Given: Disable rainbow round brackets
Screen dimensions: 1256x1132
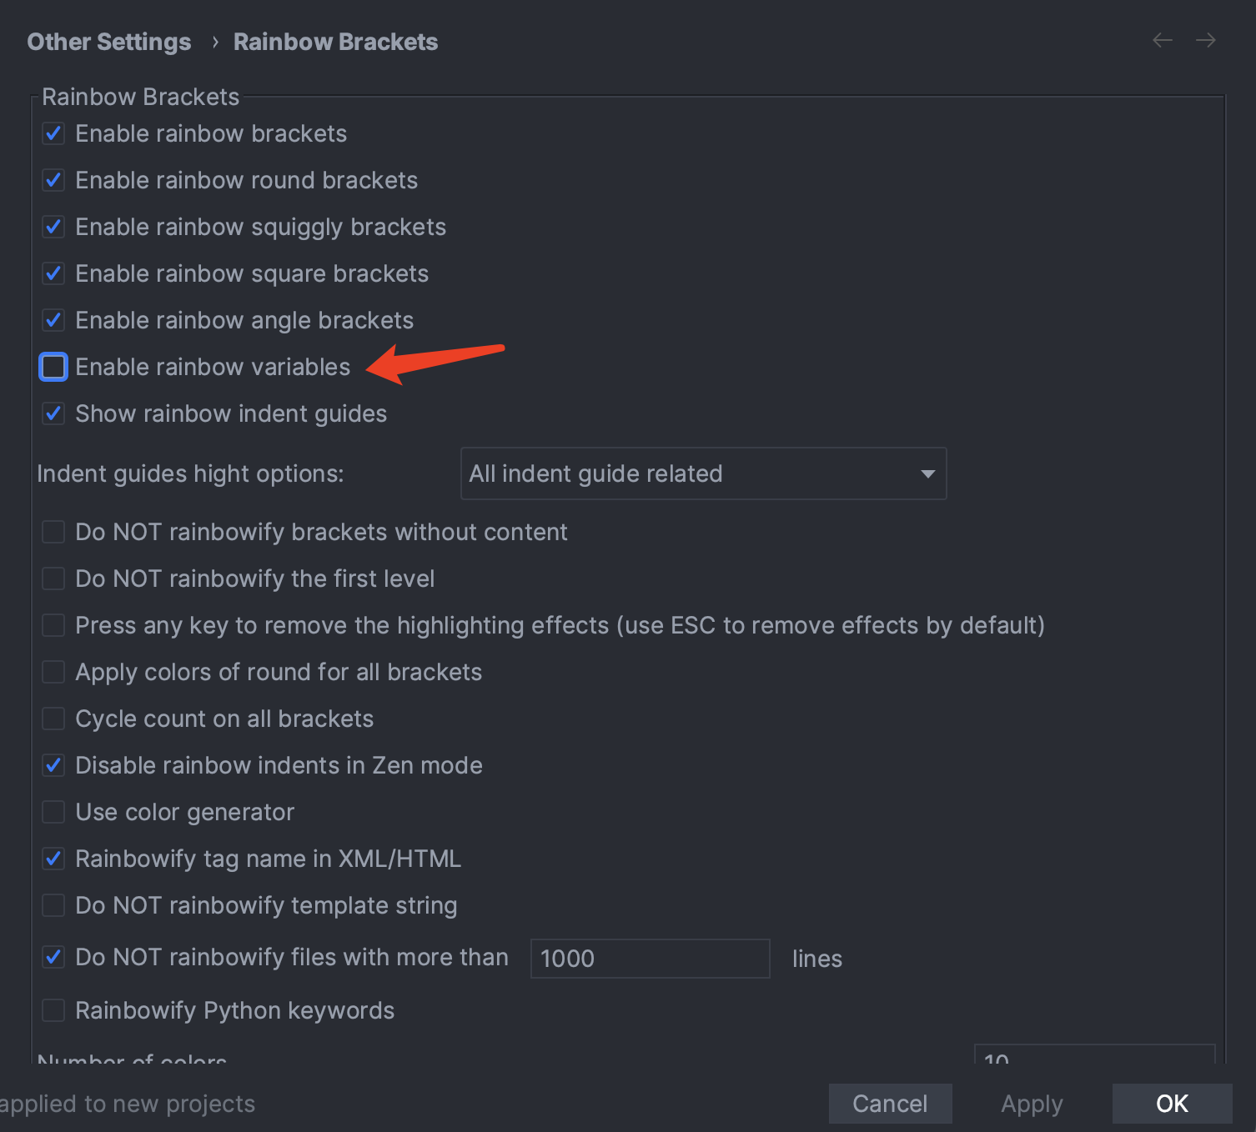Looking at the screenshot, I should tap(53, 180).
